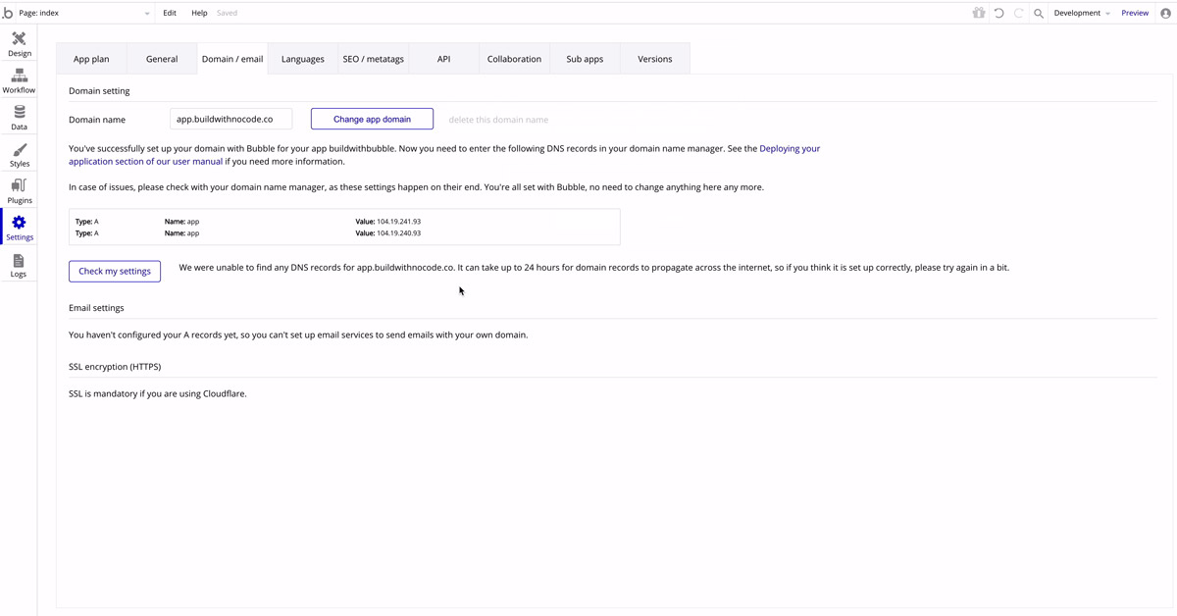Viewport: 1177px width, 616px height.
Task: Open the Page: index dropdown
Action: point(84,13)
